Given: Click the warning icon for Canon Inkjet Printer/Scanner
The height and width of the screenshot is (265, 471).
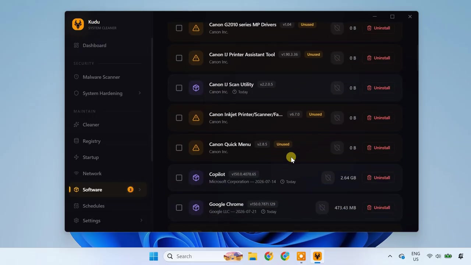Looking at the screenshot, I should tap(196, 118).
